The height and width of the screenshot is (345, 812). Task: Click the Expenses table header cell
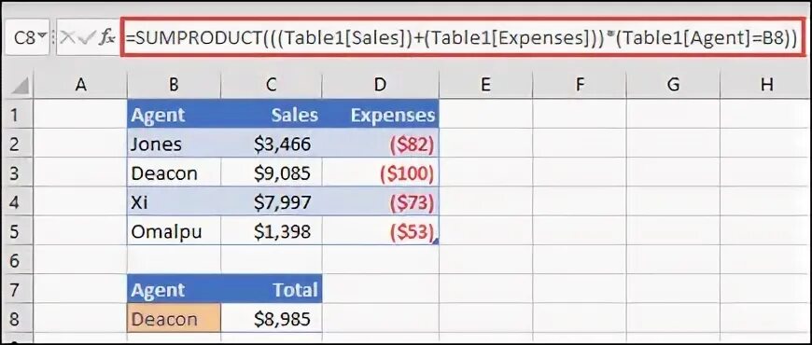coord(381,115)
